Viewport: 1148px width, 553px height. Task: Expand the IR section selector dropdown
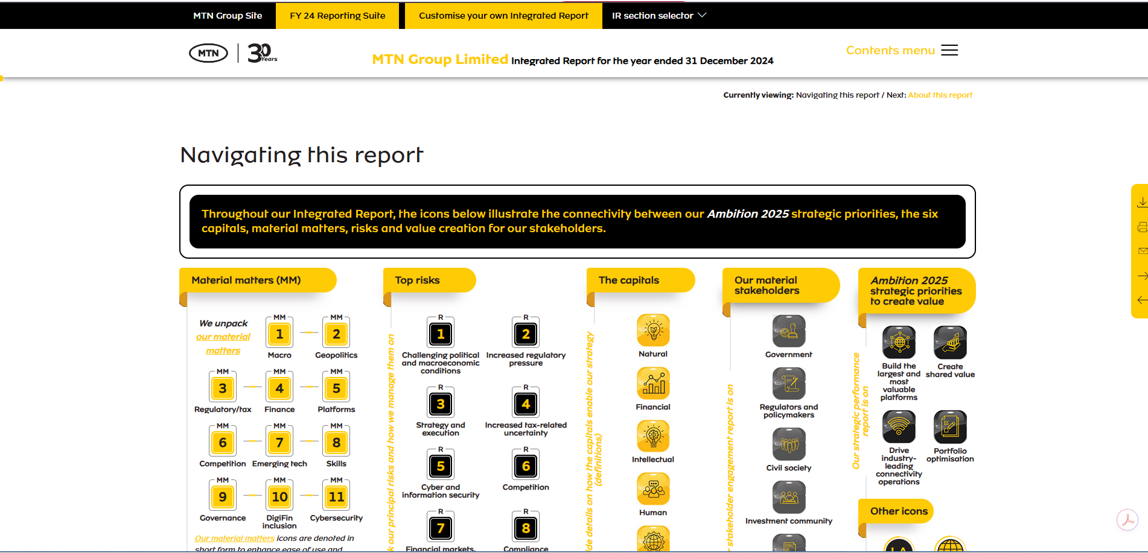point(659,16)
